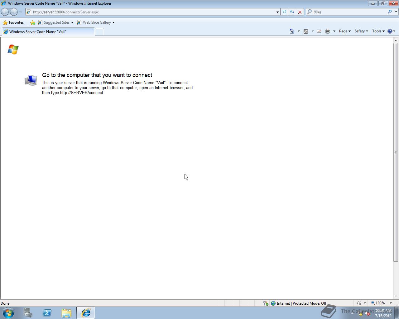This screenshot has width=399, height=319.
Task: Click the computer monitor icon on page
Action: [31, 80]
